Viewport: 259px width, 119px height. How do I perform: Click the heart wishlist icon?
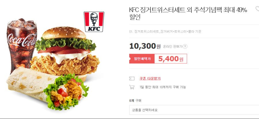257,9
